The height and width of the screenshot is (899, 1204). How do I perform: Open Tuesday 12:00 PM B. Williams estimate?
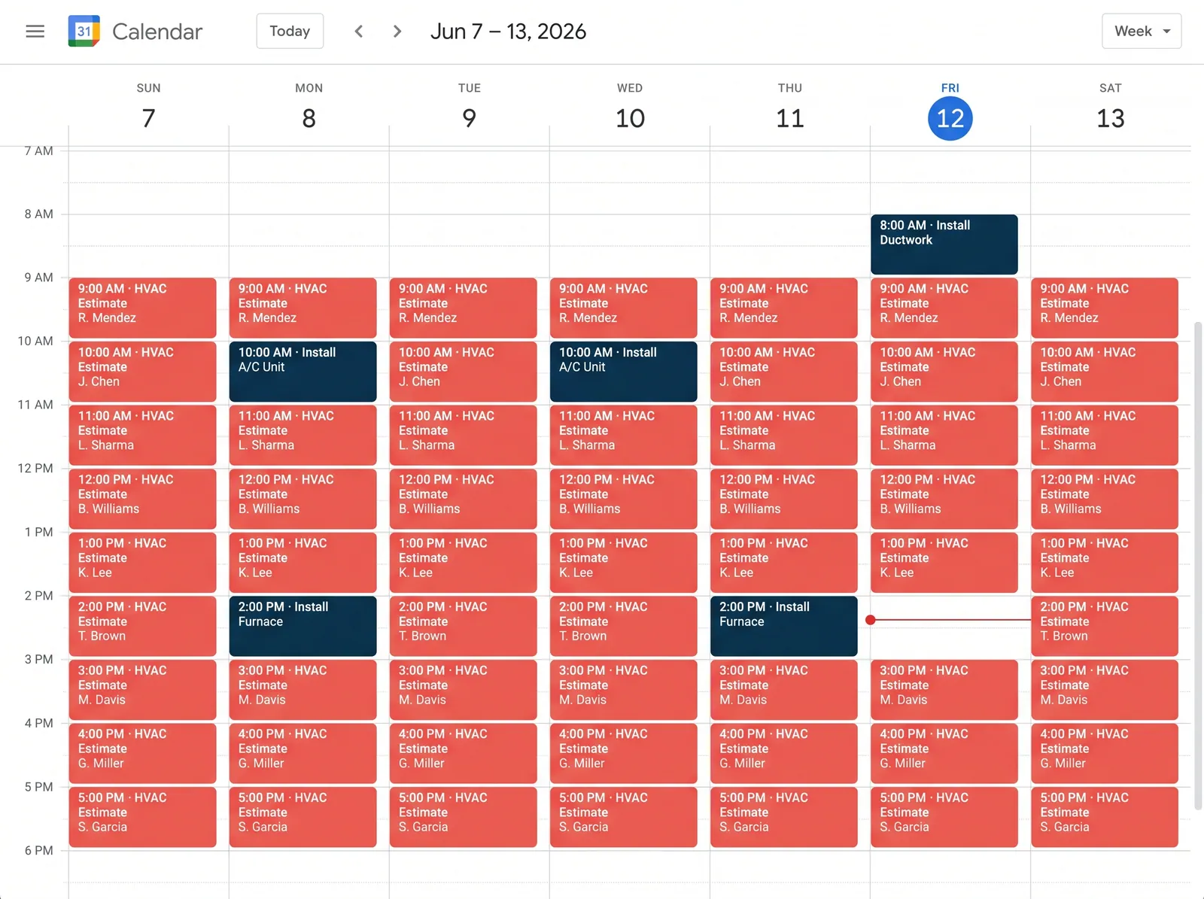point(464,499)
